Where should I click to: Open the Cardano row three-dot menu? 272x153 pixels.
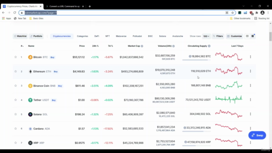point(250,128)
